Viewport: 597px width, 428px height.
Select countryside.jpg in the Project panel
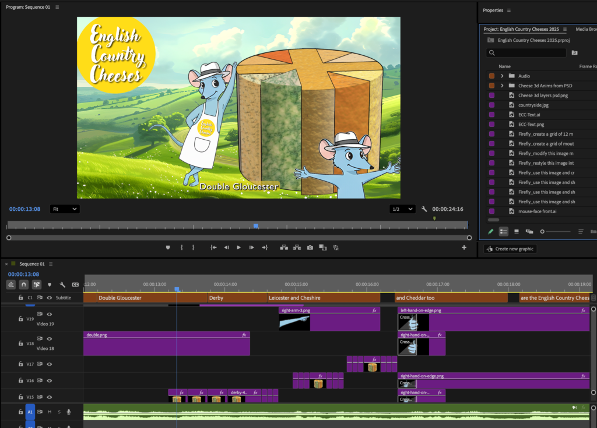click(x=533, y=105)
